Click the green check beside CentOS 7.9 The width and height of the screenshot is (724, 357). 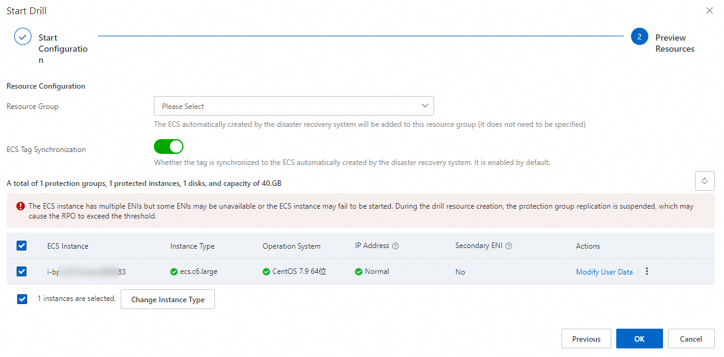coord(266,271)
